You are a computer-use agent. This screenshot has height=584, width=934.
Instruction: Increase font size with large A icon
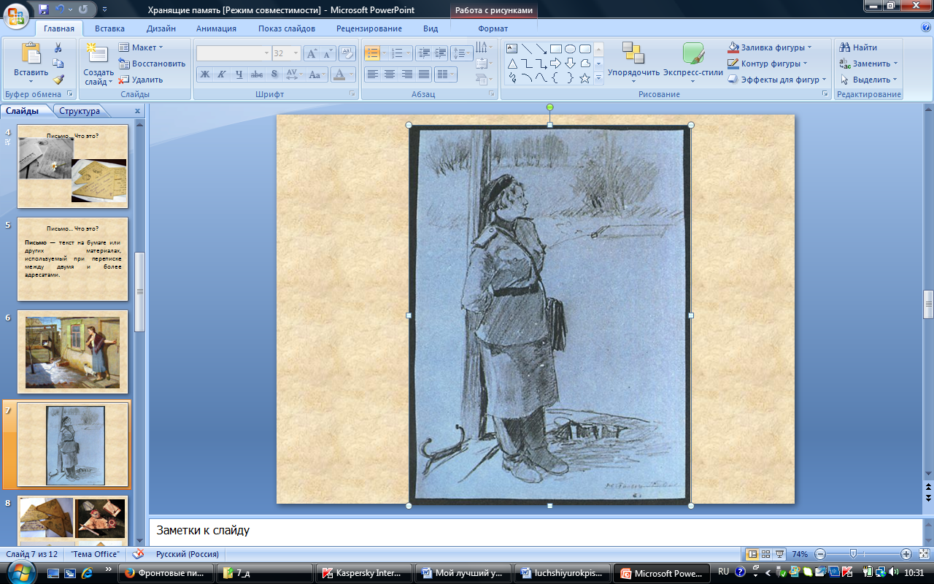point(312,53)
